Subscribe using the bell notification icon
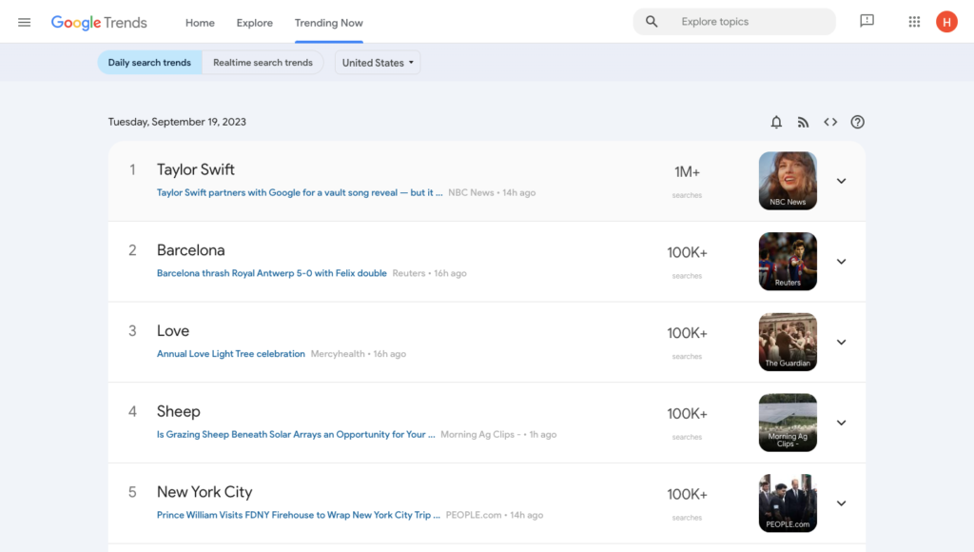Screen dimensions: 974x552 776,122
